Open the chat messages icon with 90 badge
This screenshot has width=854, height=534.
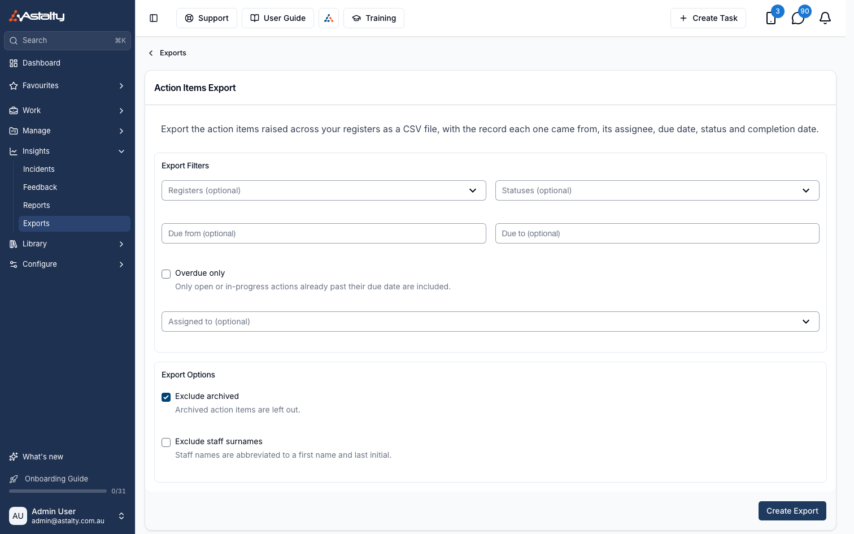(x=798, y=18)
